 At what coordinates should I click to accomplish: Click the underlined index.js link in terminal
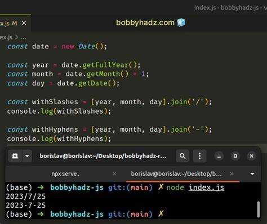click(x=206, y=187)
